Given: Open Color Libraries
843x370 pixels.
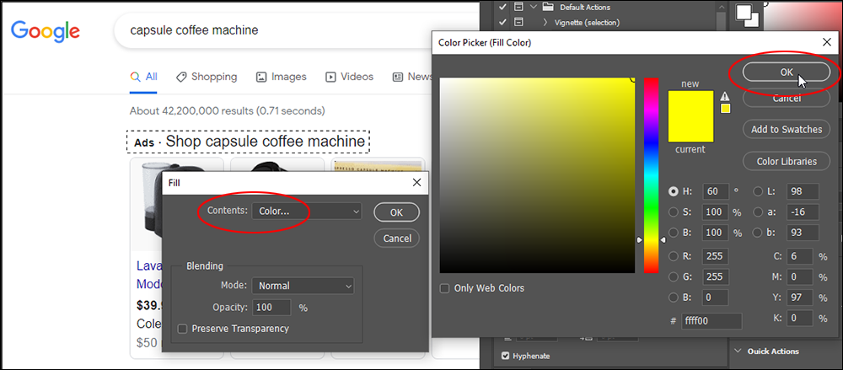Looking at the screenshot, I should [787, 161].
